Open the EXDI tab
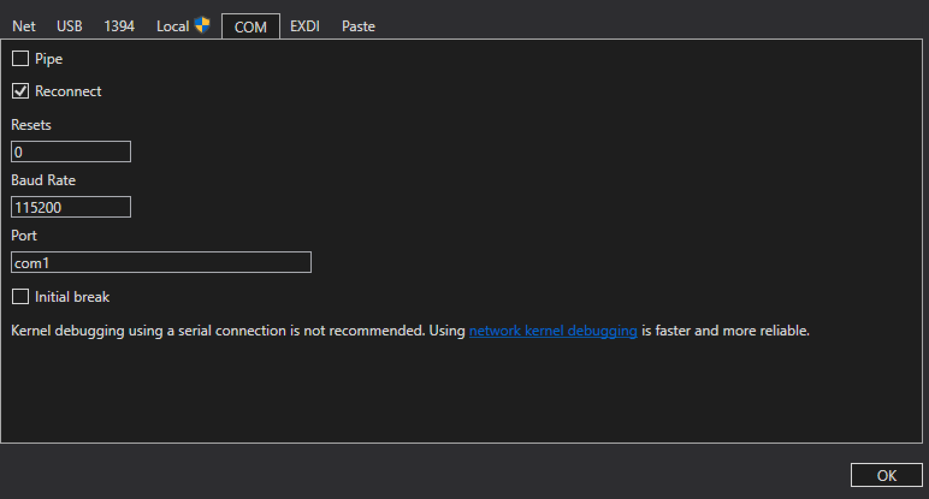The image size is (929, 499). pyautogui.click(x=304, y=26)
